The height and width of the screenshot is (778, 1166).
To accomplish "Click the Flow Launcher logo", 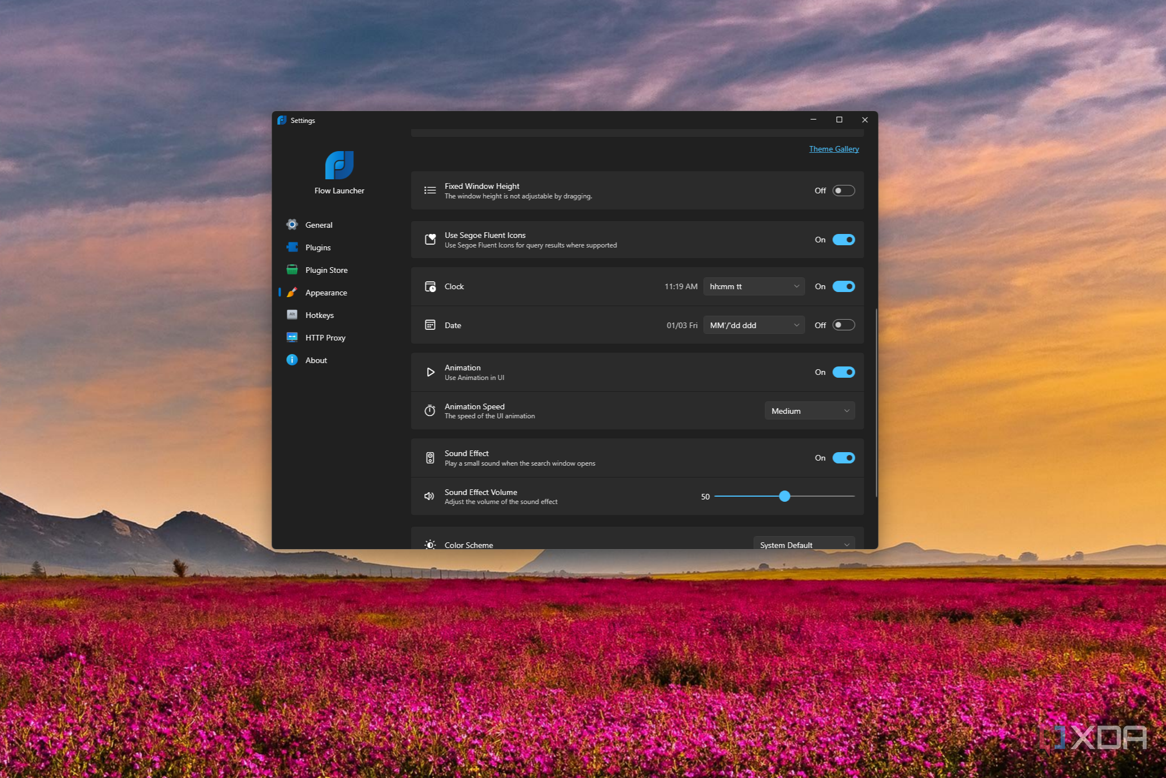I will pyautogui.click(x=339, y=165).
